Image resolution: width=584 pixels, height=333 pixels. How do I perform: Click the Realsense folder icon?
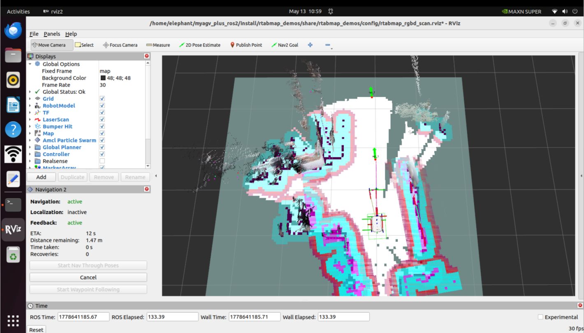pos(38,161)
